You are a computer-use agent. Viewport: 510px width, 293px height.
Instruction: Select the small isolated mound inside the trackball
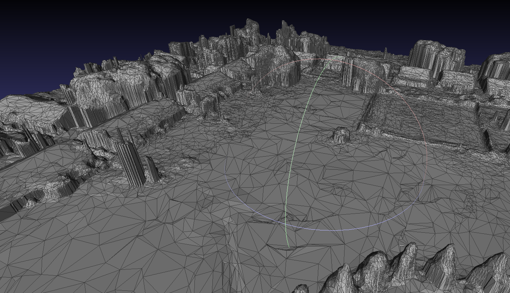pos(342,135)
